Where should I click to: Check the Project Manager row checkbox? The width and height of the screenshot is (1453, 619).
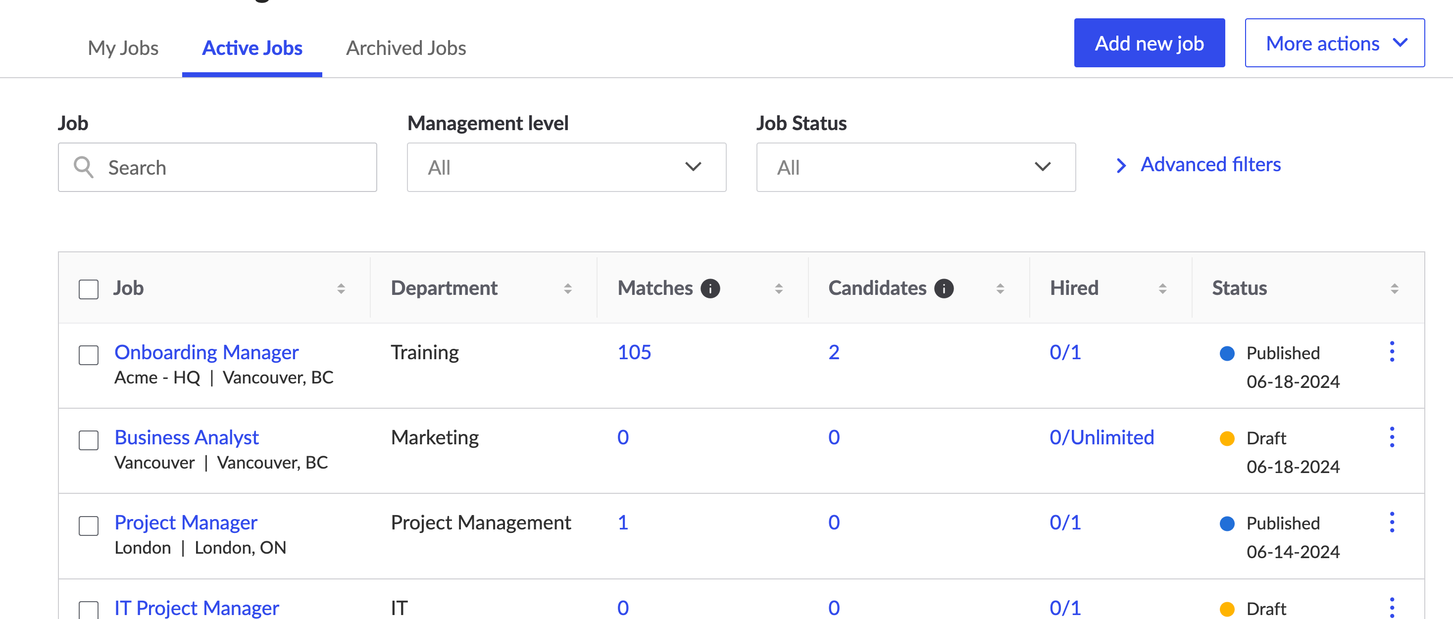(89, 525)
